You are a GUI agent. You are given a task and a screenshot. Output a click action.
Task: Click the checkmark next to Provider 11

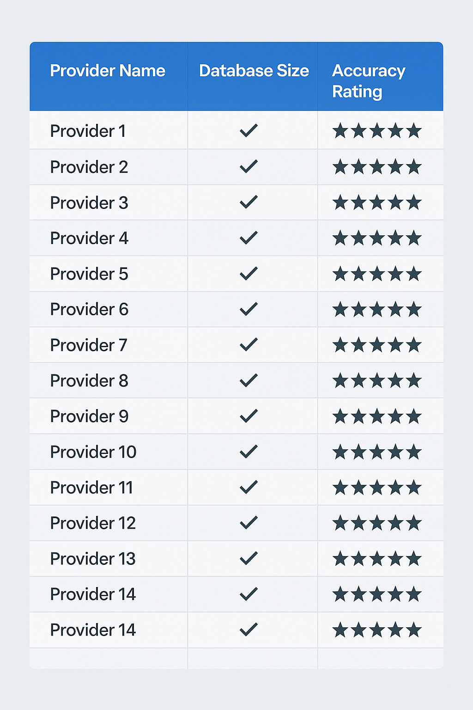tap(249, 487)
